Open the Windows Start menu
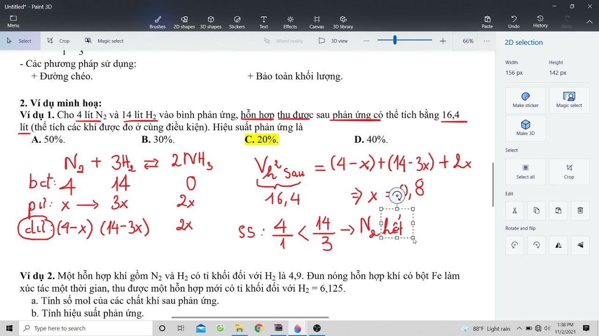Viewport: 599px width, 336px height. [9, 328]
